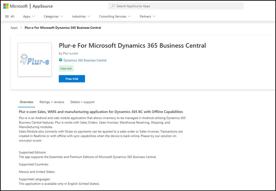Focus the Search AppSource Apps field
Image resolution: width=276 pixels, height=191 pixels.
[176, 6]
